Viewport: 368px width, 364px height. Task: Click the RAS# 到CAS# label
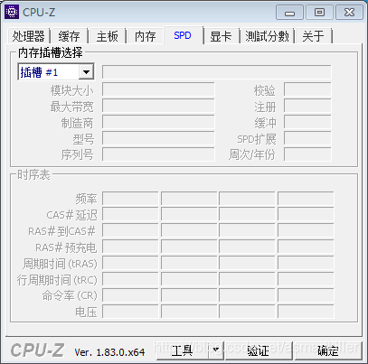pyautogui.click(x=62, y=231)
